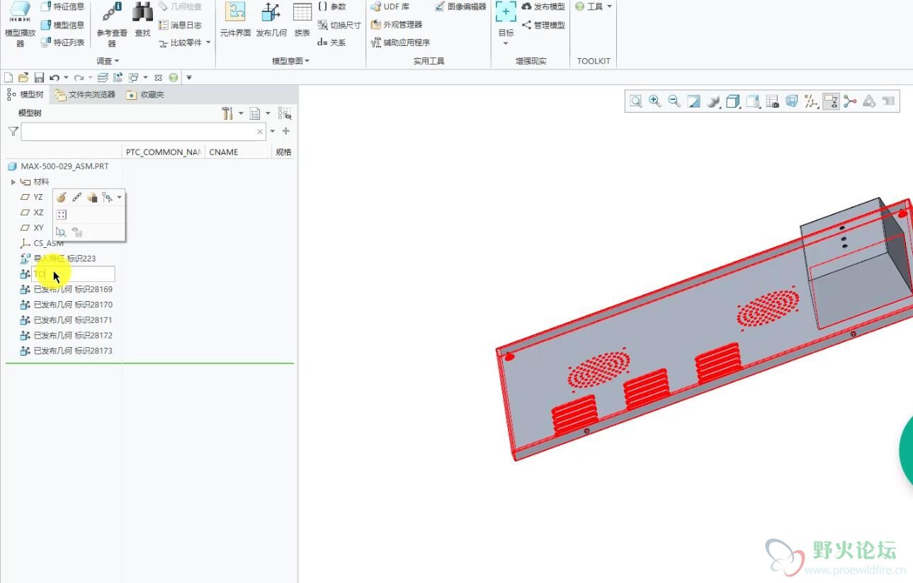Click the zoom in magnifier icon
This screenshot has height=583, width=913.
coord(655,102)
